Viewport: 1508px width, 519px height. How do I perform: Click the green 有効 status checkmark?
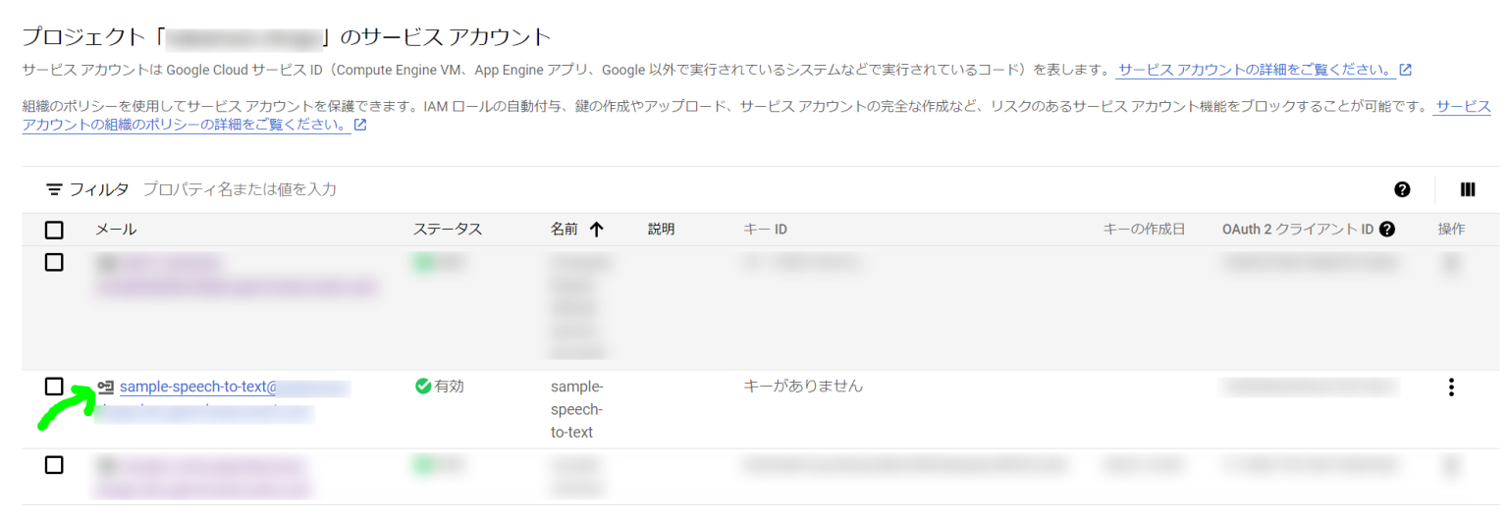tap(423, 387)
